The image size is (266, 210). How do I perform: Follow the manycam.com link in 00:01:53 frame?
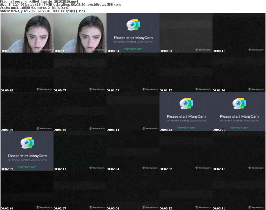point(186,128)
